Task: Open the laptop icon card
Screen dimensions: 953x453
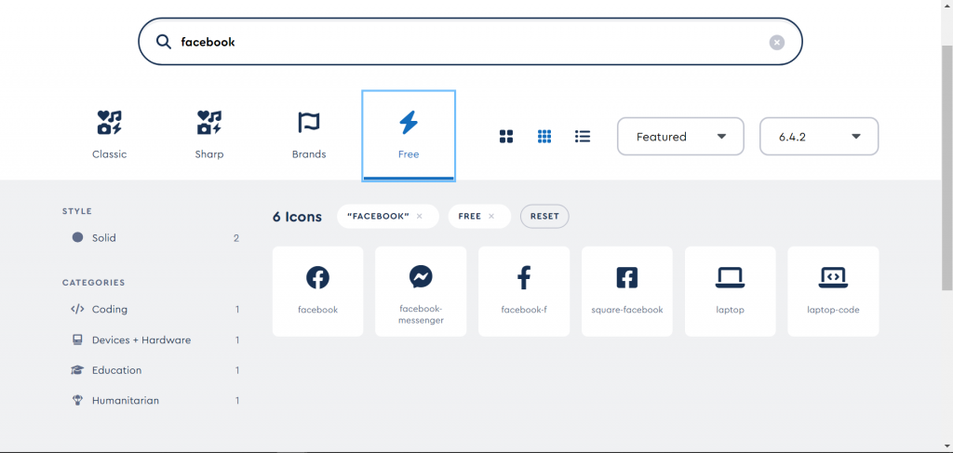Action: pos(730,291)
